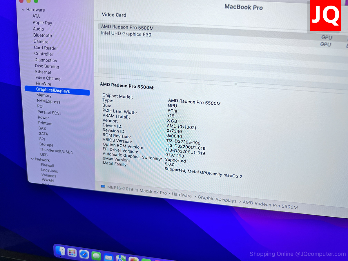Open the Card Reader category
348x261 pixels.
tap(46, 48)
